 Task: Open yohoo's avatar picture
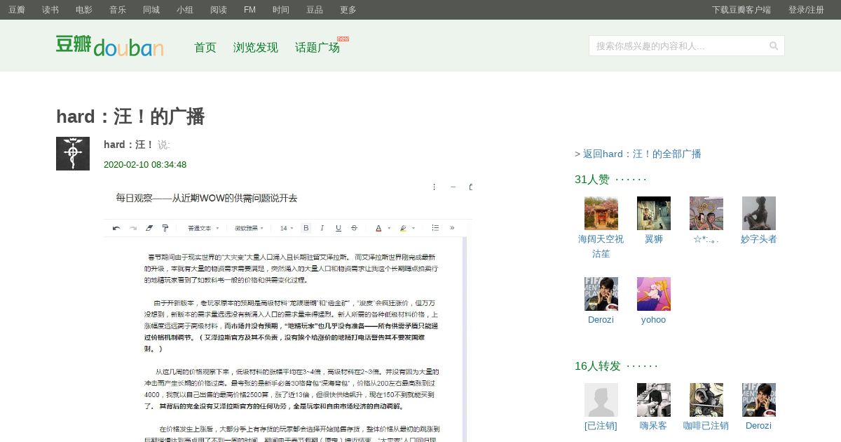654,294
